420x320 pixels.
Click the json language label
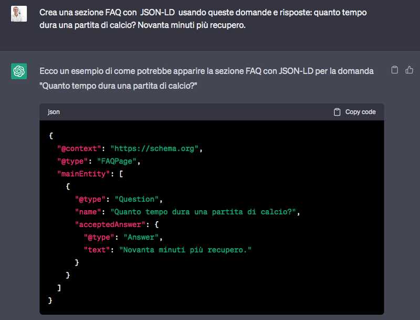54,112
